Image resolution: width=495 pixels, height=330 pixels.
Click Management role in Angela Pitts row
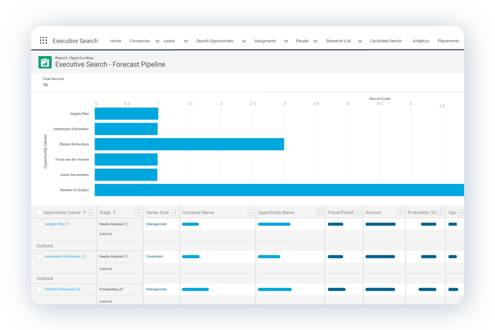[156, 224]
